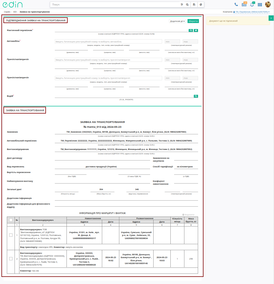Viewport: 274px width, 284px height.
Task: Open Додаткові дії dropdown
Action: [x=177, y=21]
